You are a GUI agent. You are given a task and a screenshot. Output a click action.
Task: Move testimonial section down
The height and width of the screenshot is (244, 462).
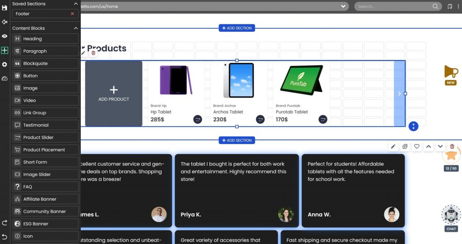(x=440, y=147)
